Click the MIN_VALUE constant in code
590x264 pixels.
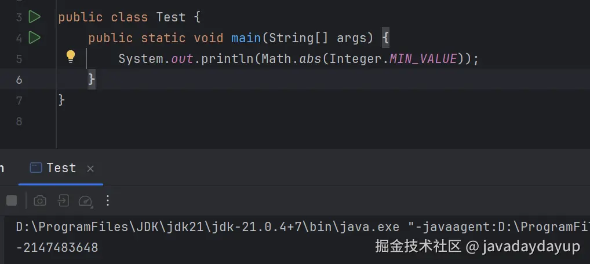click(423, 59)
